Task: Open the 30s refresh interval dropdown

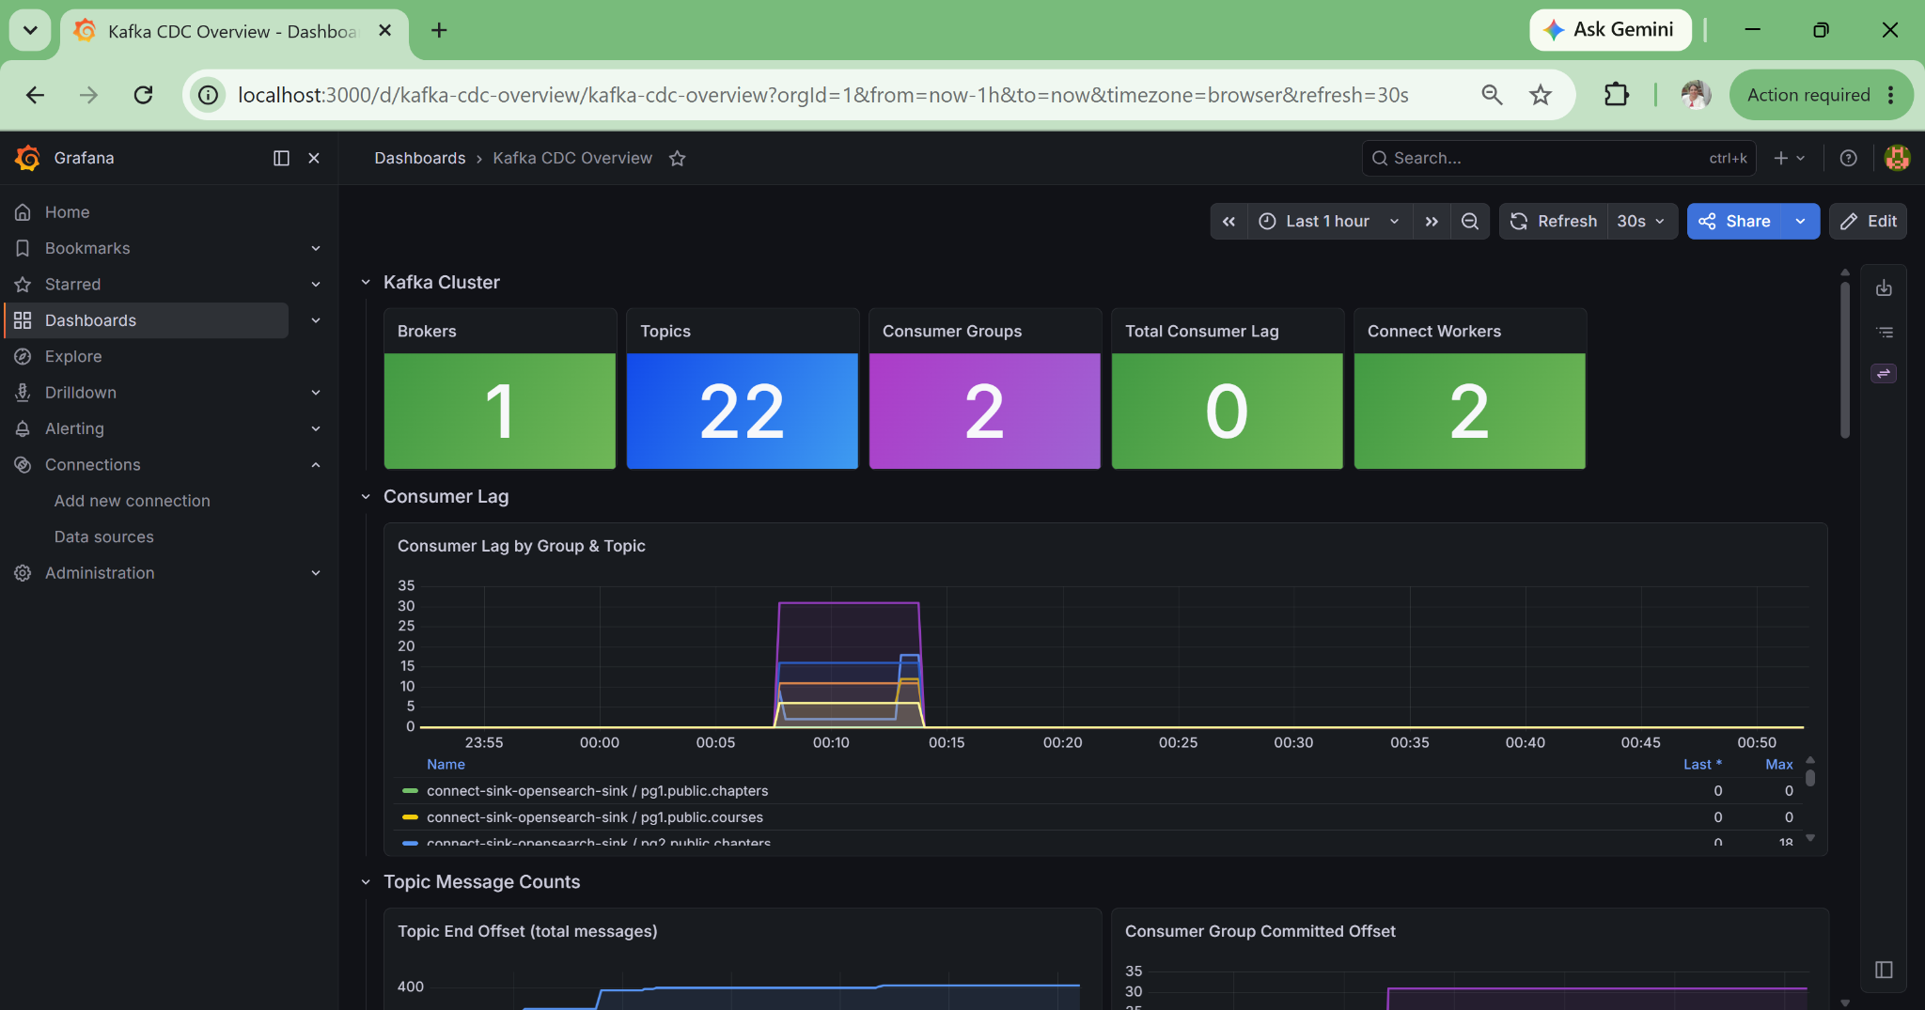Action: (x=1641, y=222)
